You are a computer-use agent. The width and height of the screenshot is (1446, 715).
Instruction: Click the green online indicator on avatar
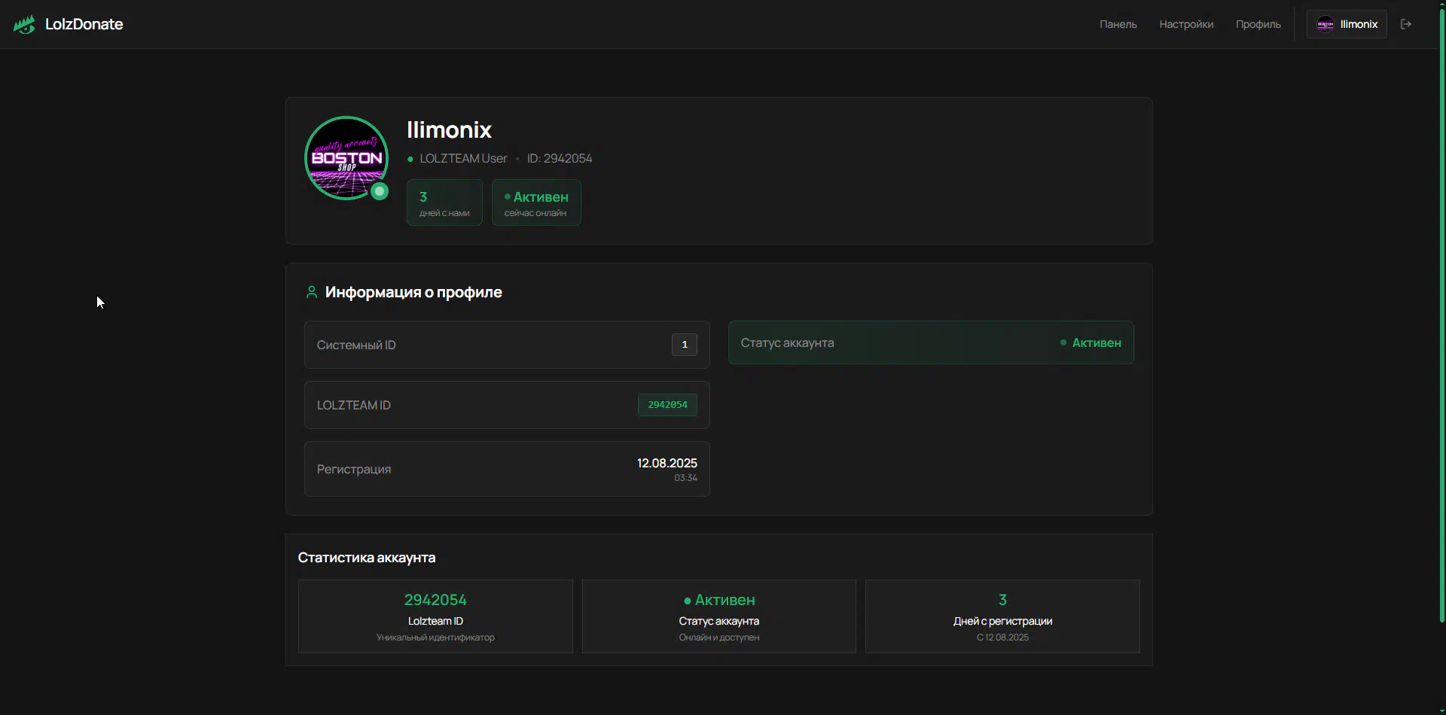[380, 191]
